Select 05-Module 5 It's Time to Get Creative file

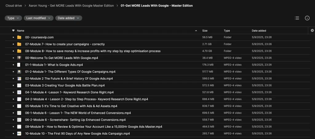point(71,106)
